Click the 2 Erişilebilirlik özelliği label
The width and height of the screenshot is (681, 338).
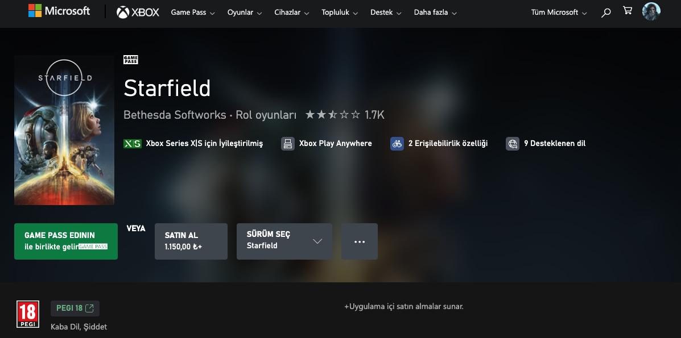pos(448,143)
